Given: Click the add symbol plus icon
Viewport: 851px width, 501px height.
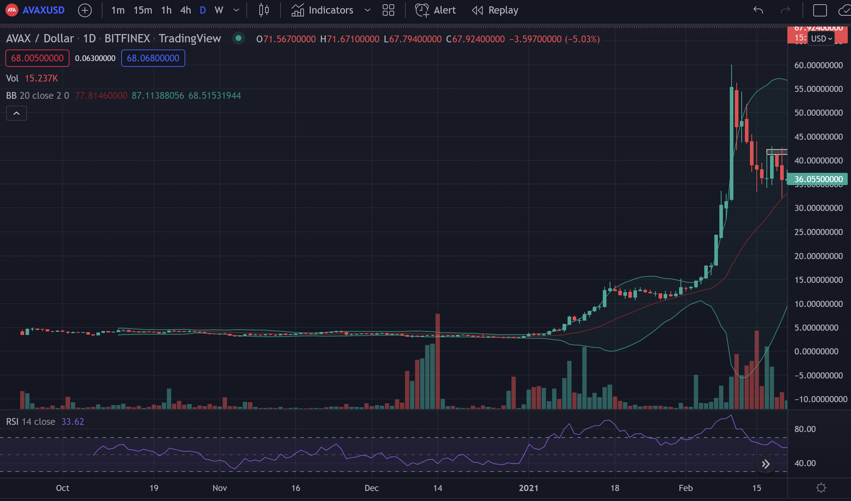Looking at the screenshot, I should (85, 10).
